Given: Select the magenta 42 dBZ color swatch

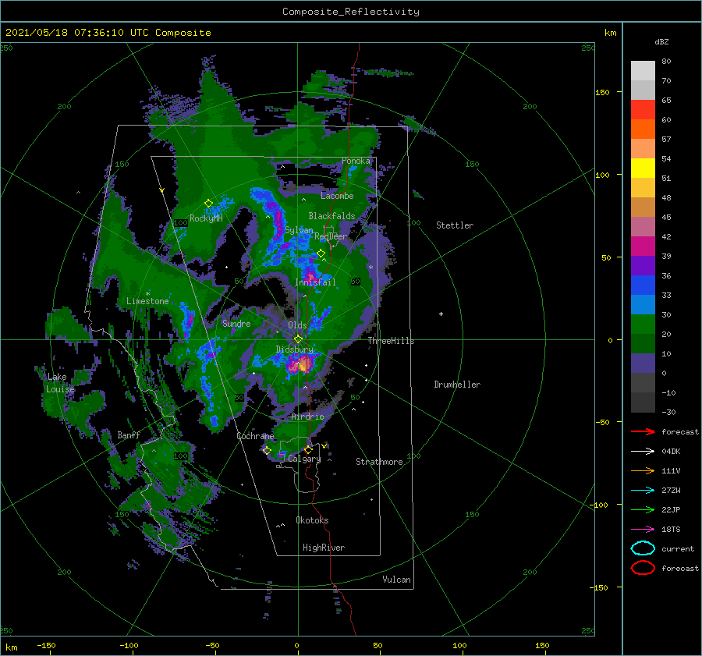Looking at the screenshot, I should click(643, 246).
